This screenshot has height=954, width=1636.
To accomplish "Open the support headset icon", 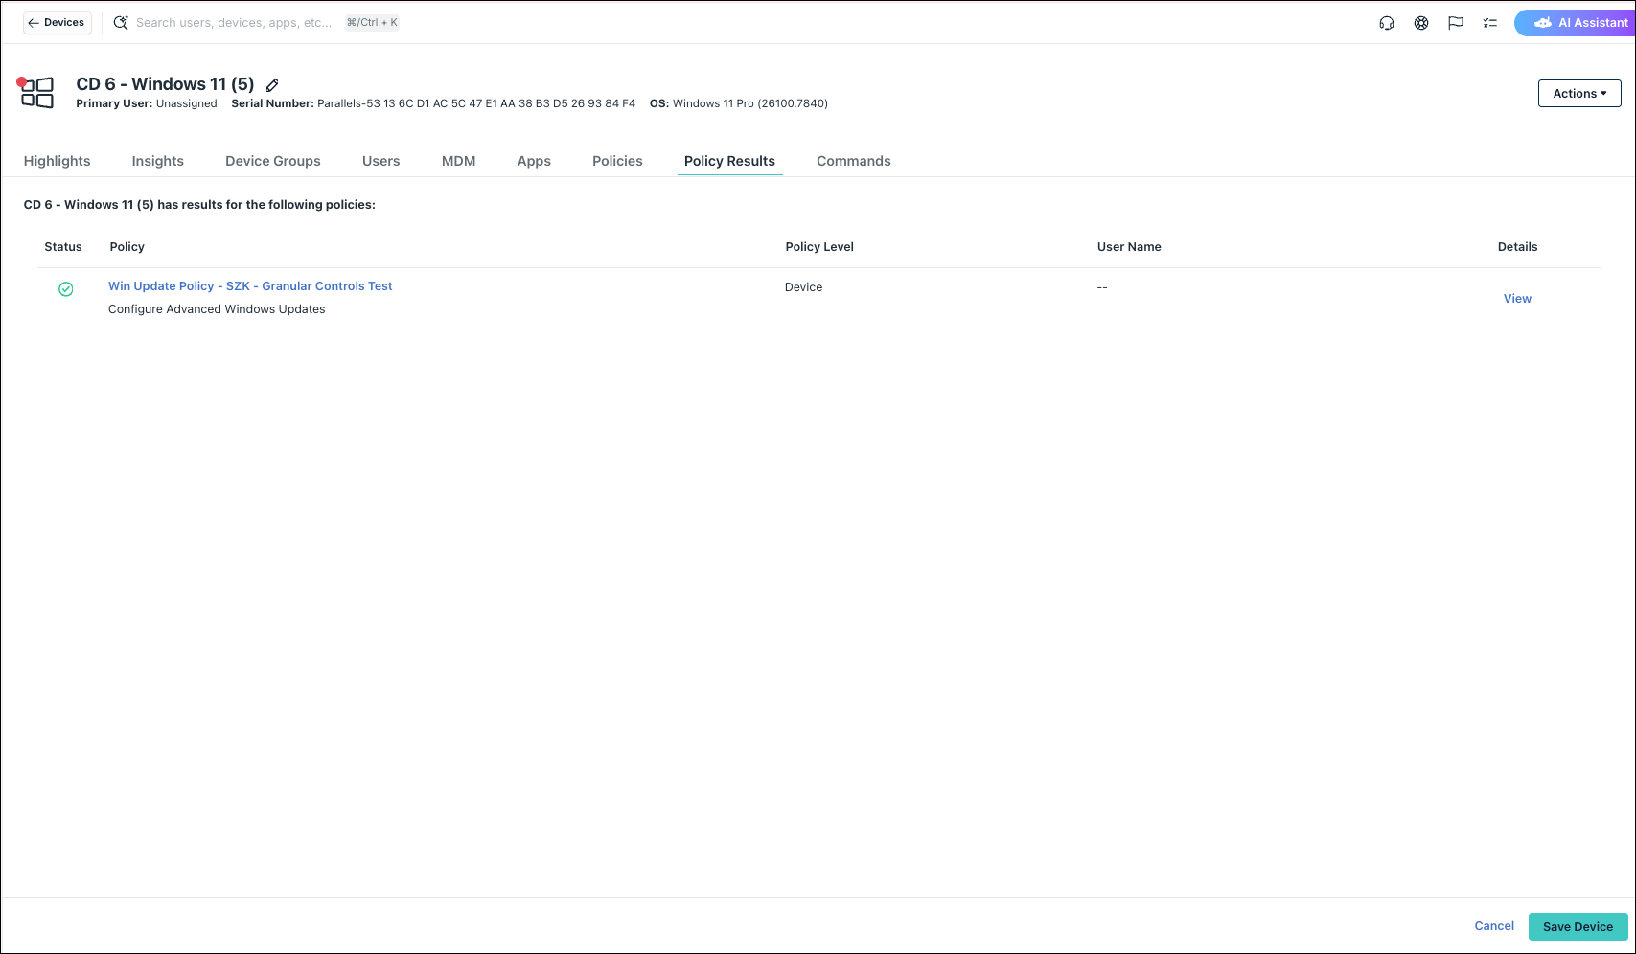I will coord(1387,23).
